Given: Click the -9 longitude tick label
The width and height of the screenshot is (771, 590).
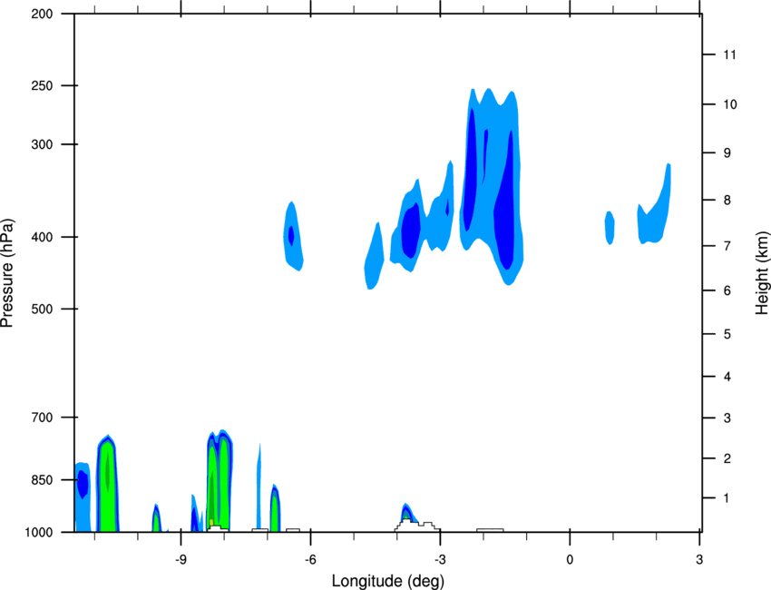Looking at the screenshot, I should click(x=181, y=559).
